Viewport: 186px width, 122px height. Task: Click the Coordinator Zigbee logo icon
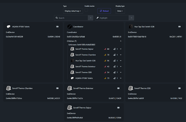pyautogui.click(x=70, y=26)
